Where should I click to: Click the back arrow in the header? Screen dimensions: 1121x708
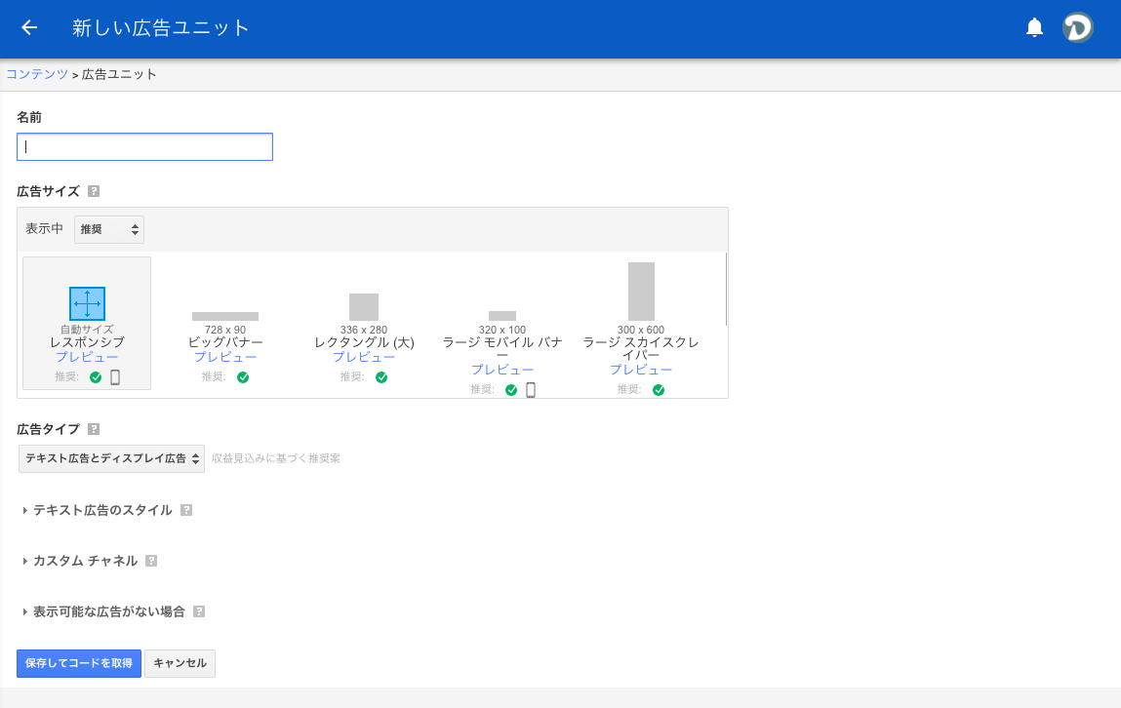29,27
